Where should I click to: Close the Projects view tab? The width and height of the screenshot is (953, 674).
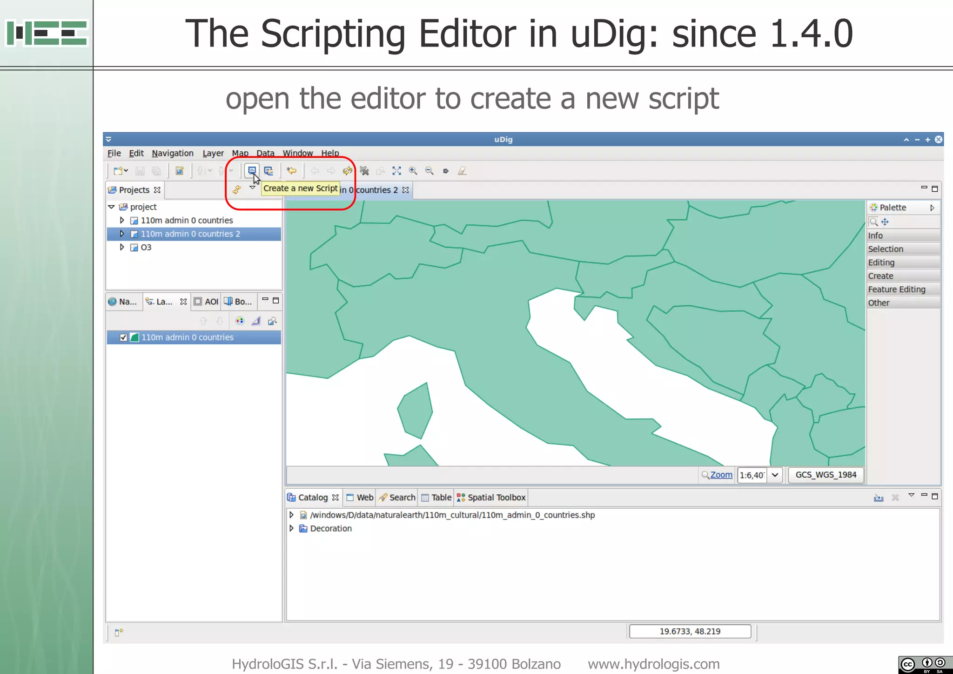157,190
